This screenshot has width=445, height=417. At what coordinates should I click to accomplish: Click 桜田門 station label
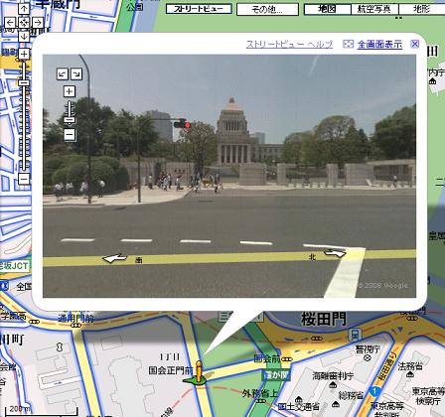tap(324, 320)
